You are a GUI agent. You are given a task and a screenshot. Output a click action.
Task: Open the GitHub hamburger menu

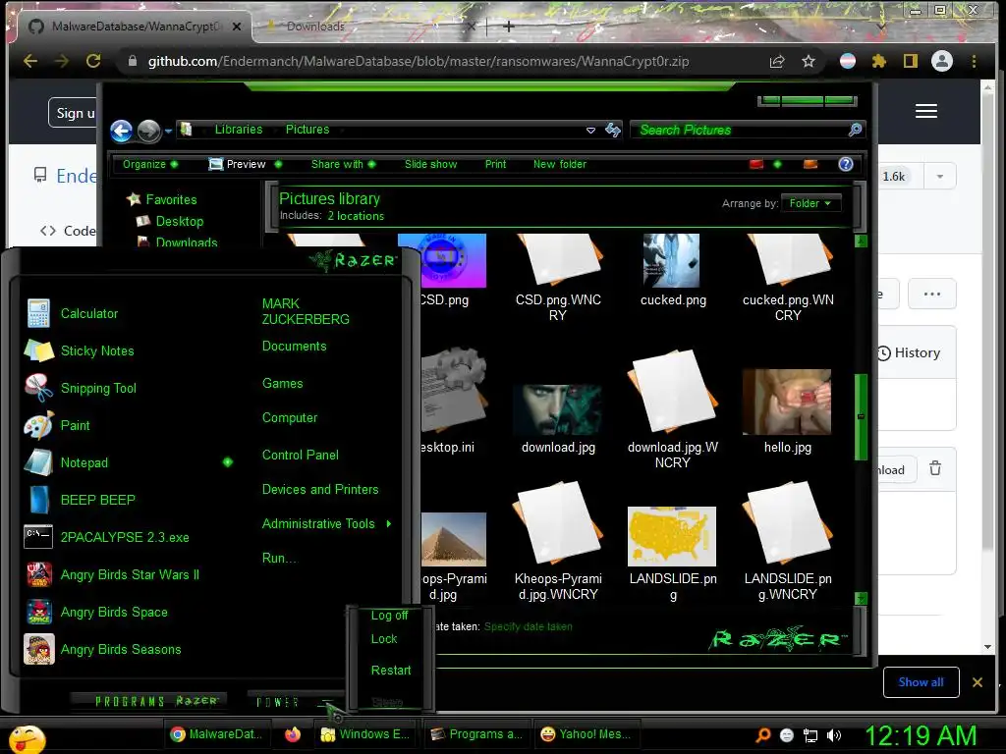pos(925,111)
